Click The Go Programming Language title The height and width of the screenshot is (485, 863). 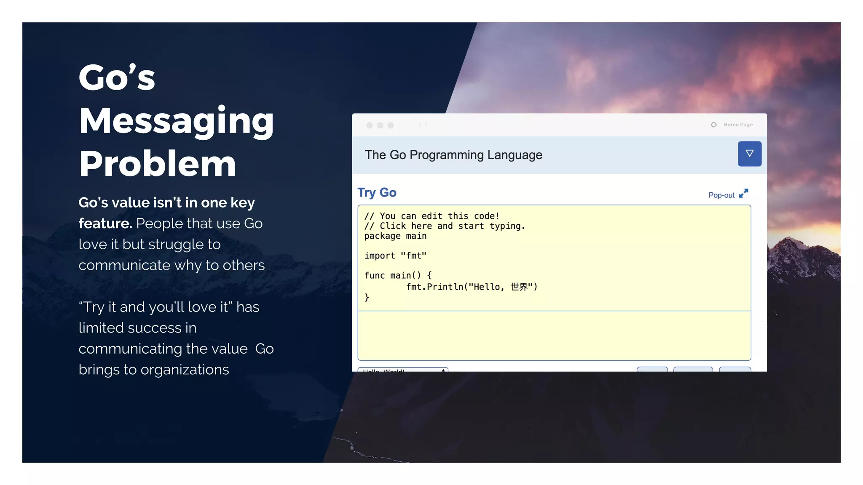point(453,155)
